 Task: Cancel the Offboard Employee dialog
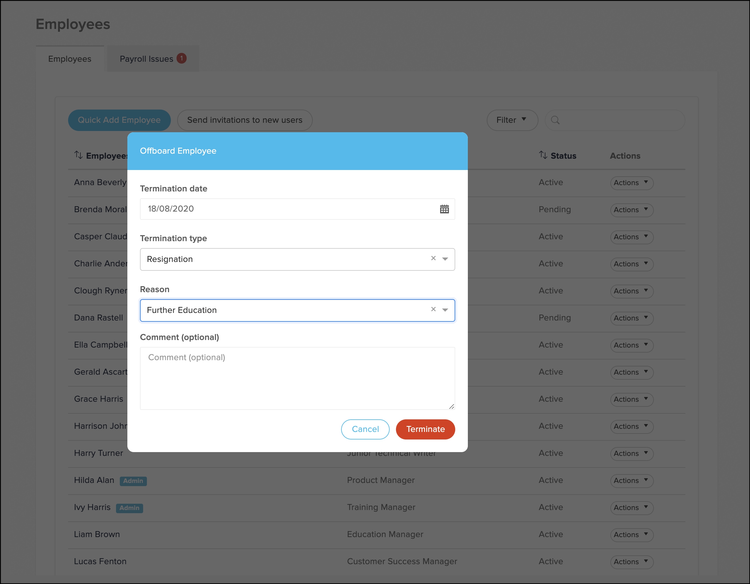click(365, 429)
